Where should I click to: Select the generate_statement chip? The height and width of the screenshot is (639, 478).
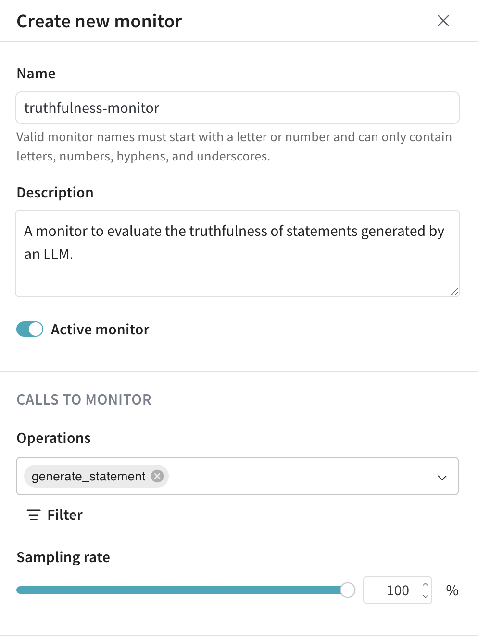point(88,476)
